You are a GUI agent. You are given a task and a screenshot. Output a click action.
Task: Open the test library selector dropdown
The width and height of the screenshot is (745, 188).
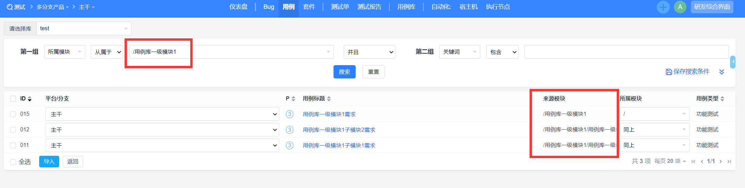pos(83,29)
